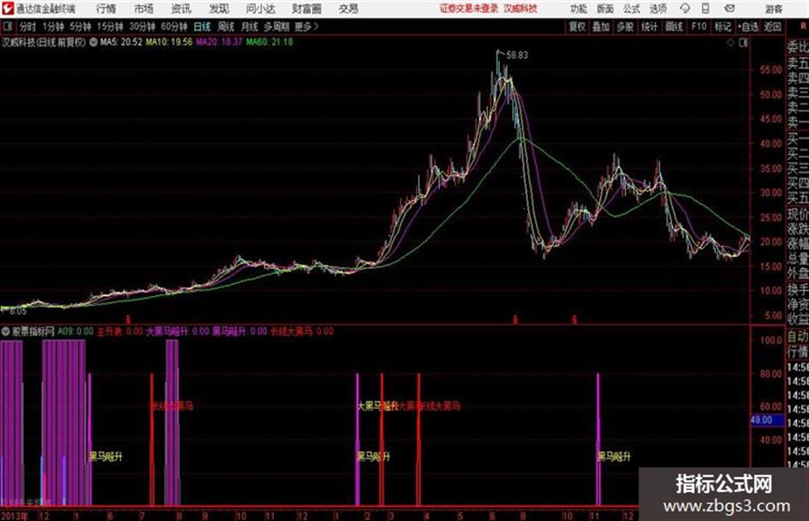Expand the 更多 periods chevron
The height and width of the screenshot is (521, 809).
coord(306,27)
